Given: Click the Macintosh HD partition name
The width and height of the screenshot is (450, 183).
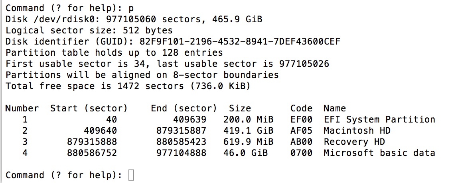Looking at the screenshot, I should tap(357, 130).
